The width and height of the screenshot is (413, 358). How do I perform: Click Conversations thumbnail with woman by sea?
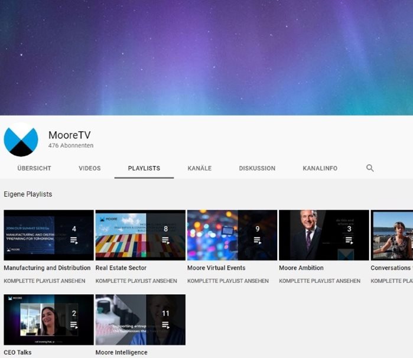[392, 235]
